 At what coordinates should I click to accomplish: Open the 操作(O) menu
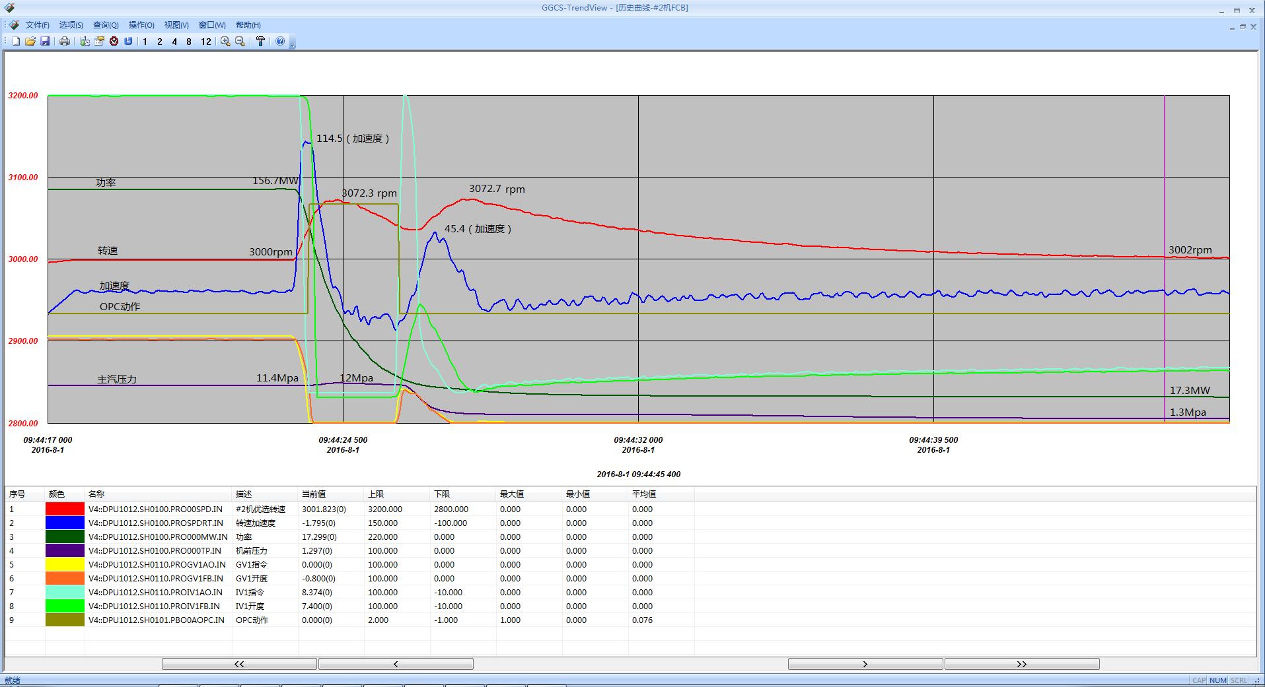(141, 25)
